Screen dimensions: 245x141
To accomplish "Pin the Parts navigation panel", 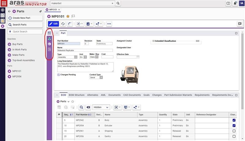I will coord(41,11).
